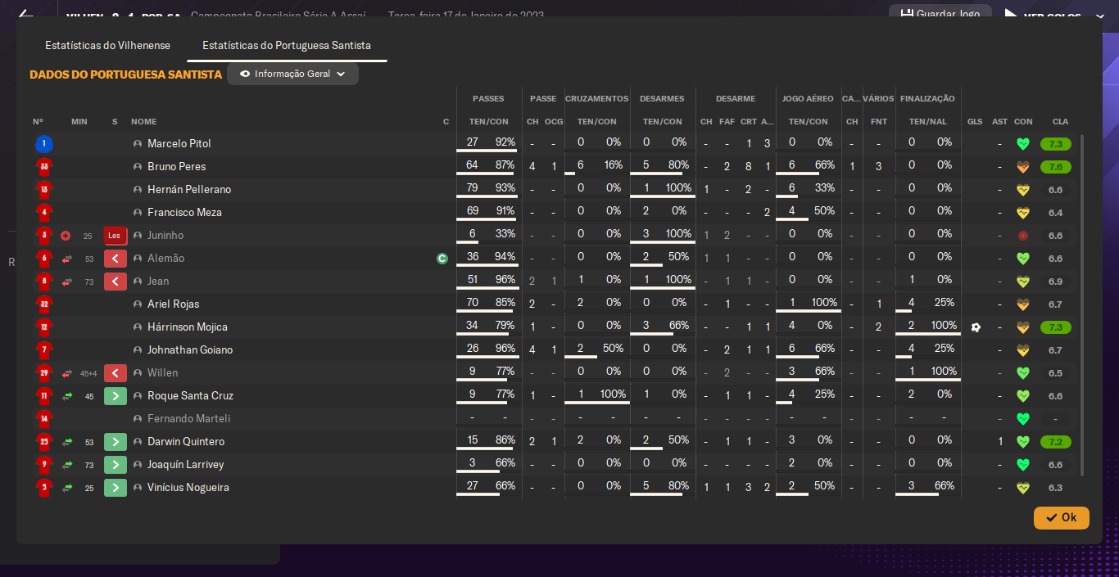Click Ariel Rojas' 85% pass completion
The width and height of the screenshot is (1119, 577).
tap(505, 303)
